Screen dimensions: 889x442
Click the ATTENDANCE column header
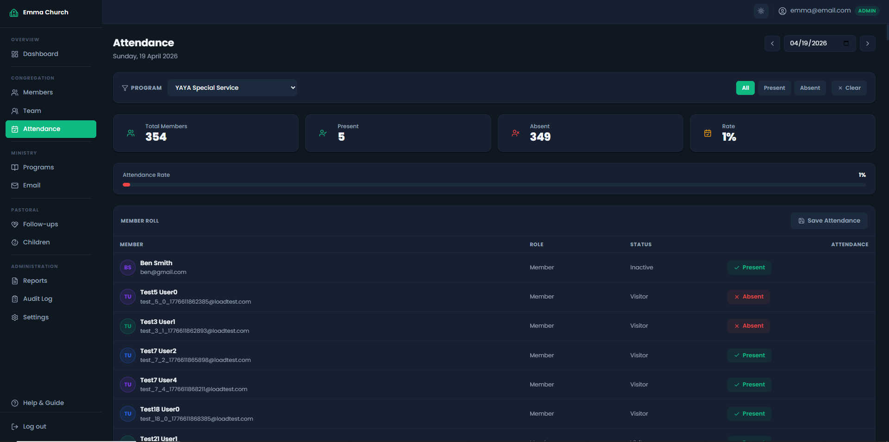[x=850, y=244]
